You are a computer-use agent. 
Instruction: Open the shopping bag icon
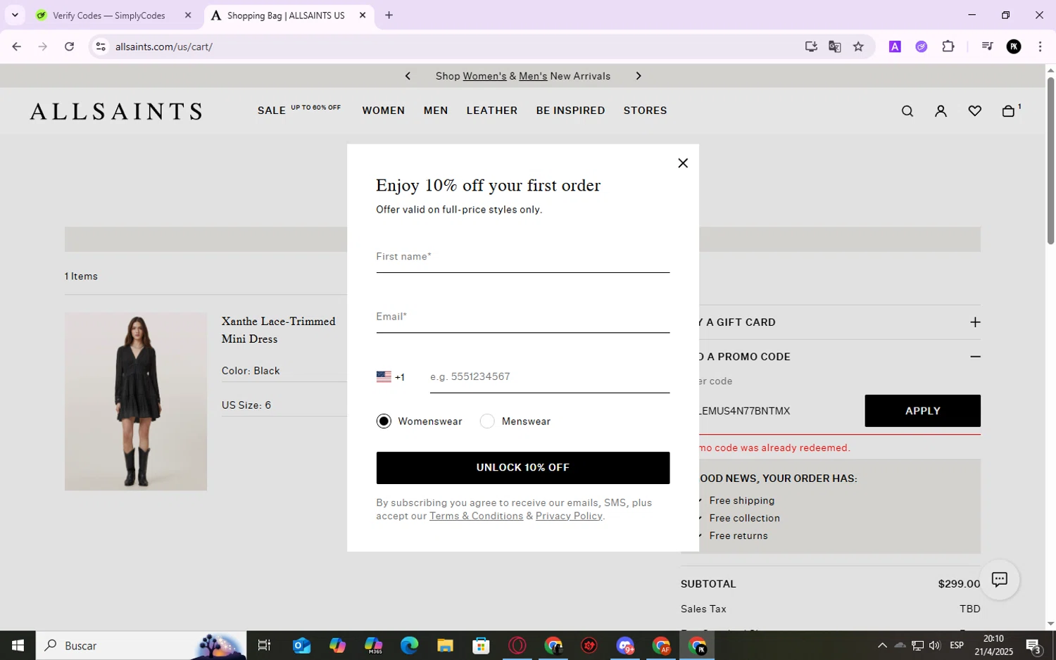click(1008, 111)
